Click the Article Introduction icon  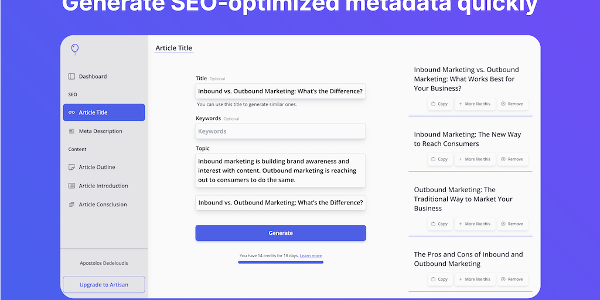[x=71, y=186]
